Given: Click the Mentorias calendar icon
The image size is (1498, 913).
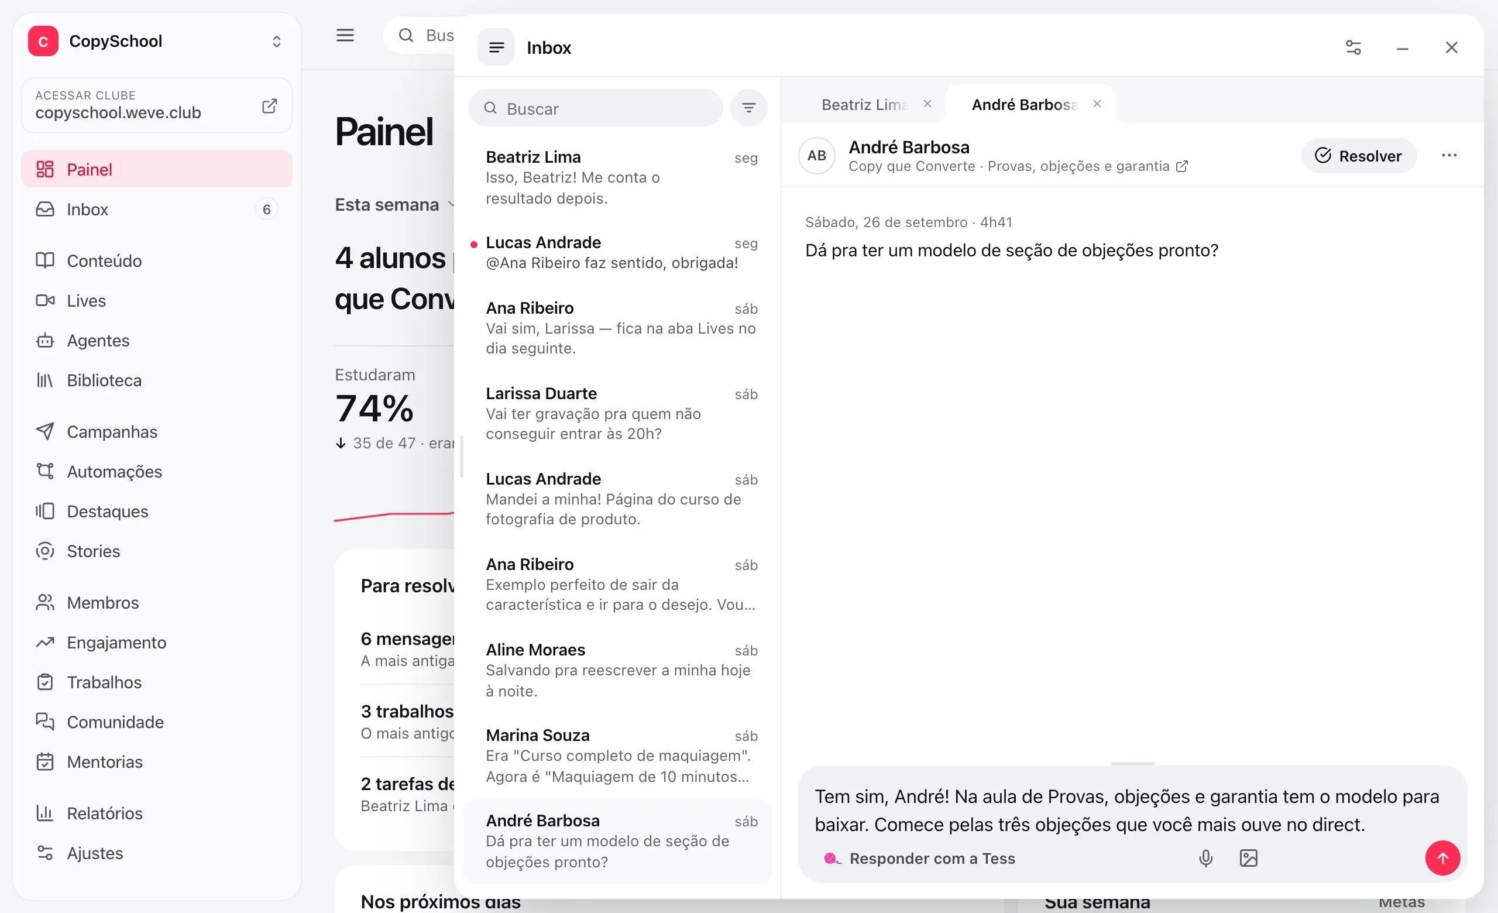Looking at the screenshot, I should 45,761.
